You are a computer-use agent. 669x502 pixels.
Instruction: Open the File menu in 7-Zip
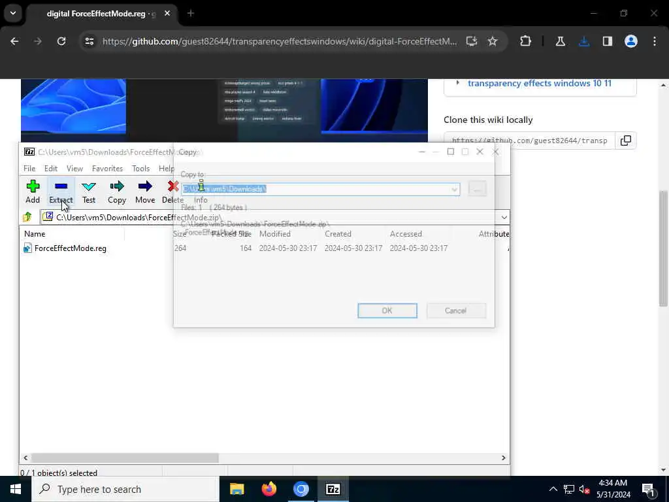coord(29,169)
